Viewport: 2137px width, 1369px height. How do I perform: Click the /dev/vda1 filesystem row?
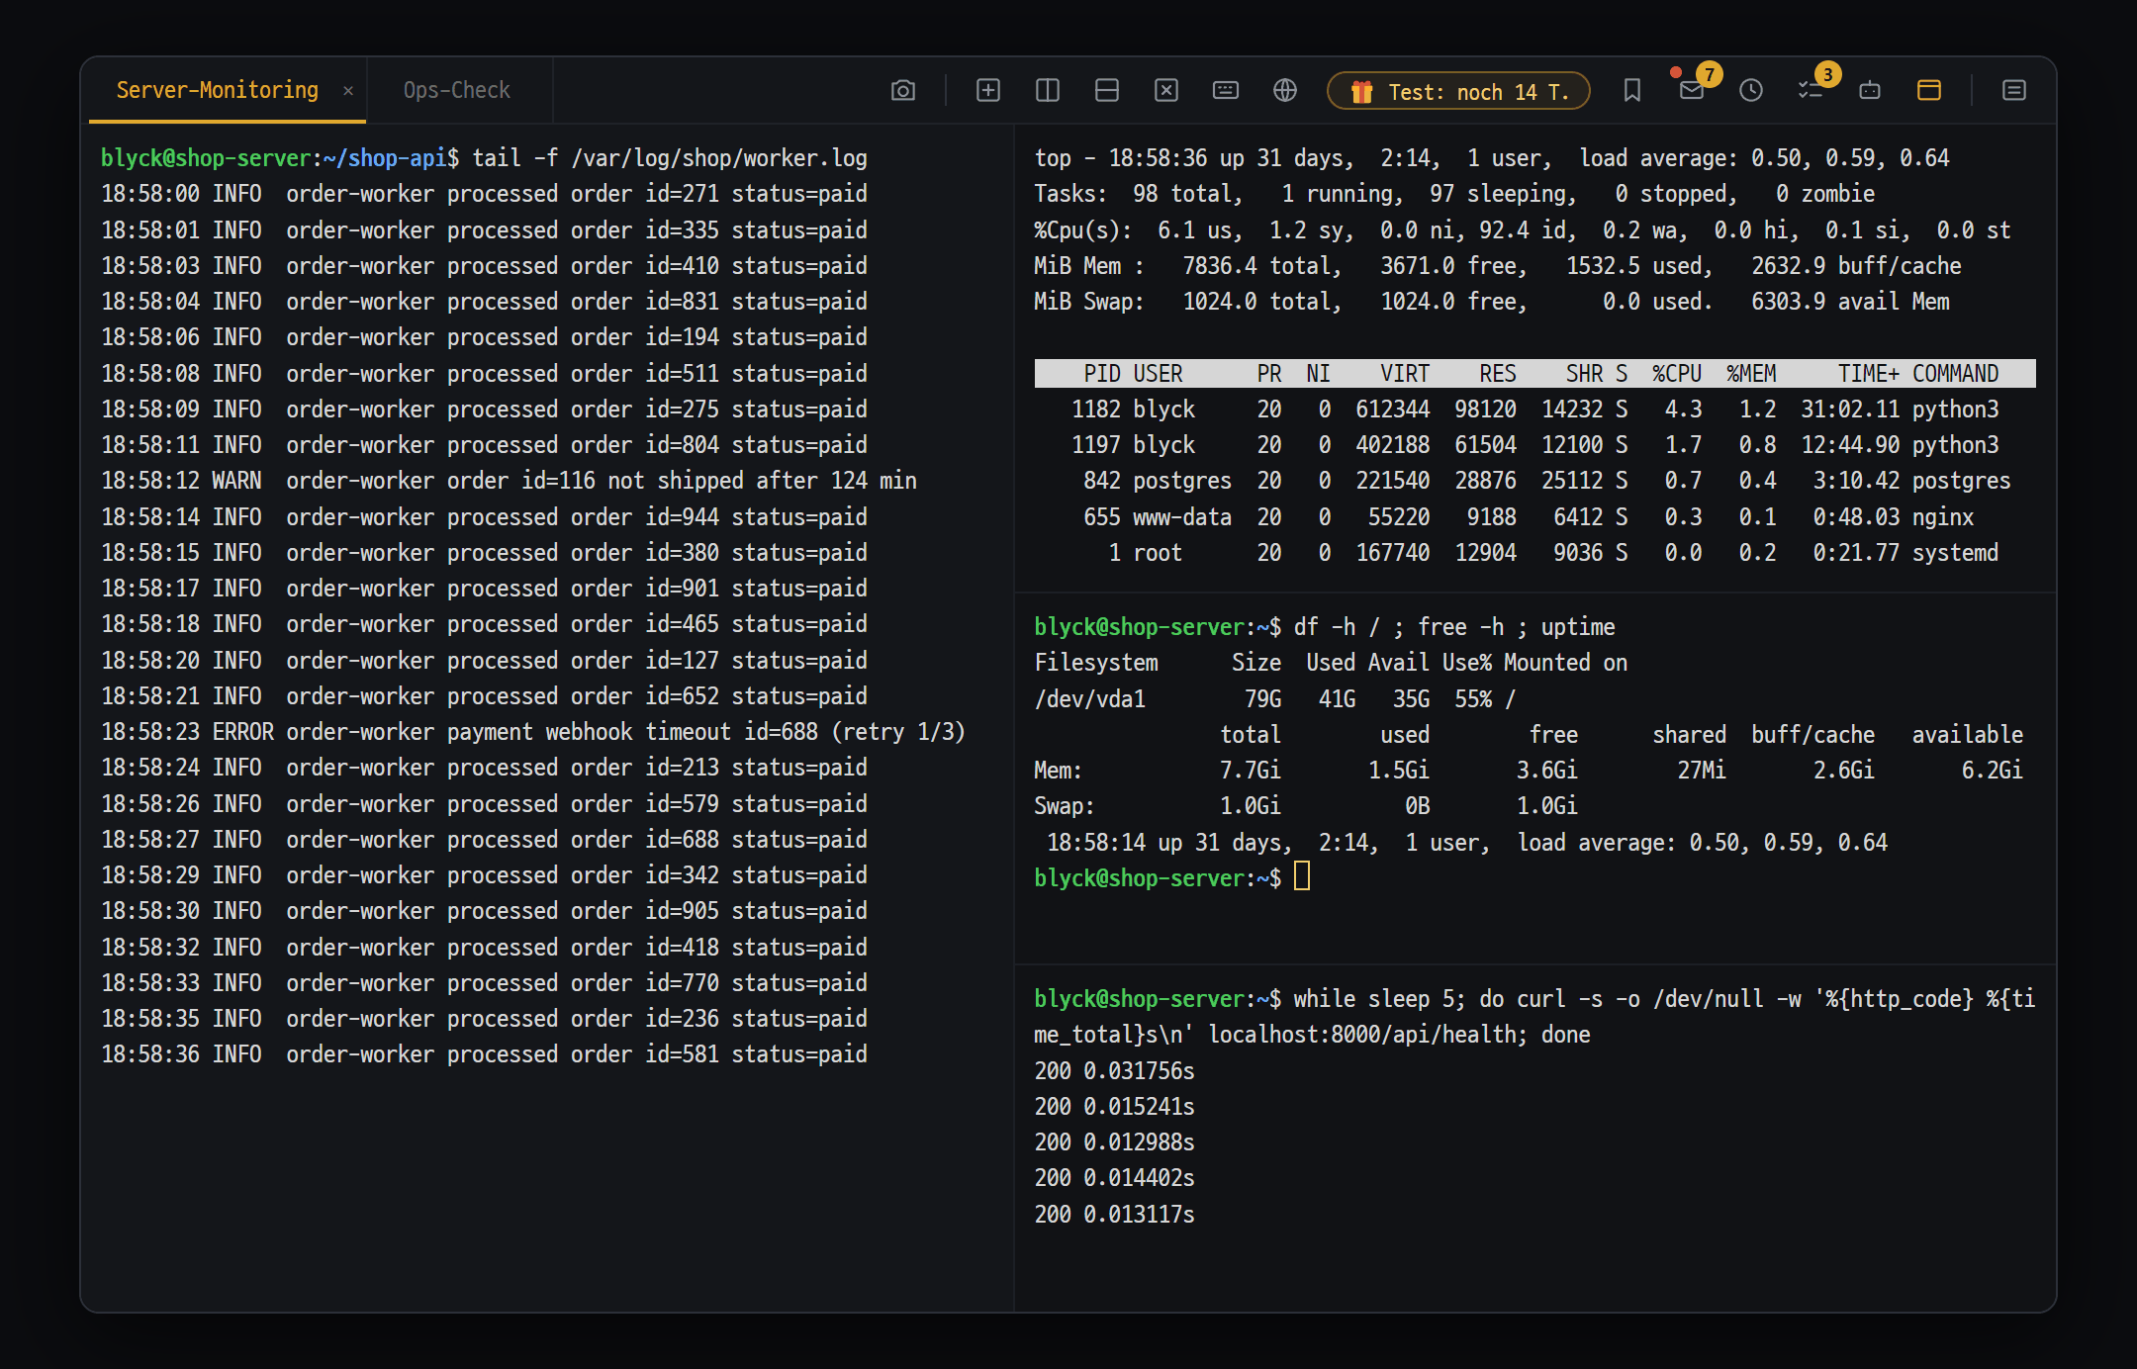[1275, 699]
